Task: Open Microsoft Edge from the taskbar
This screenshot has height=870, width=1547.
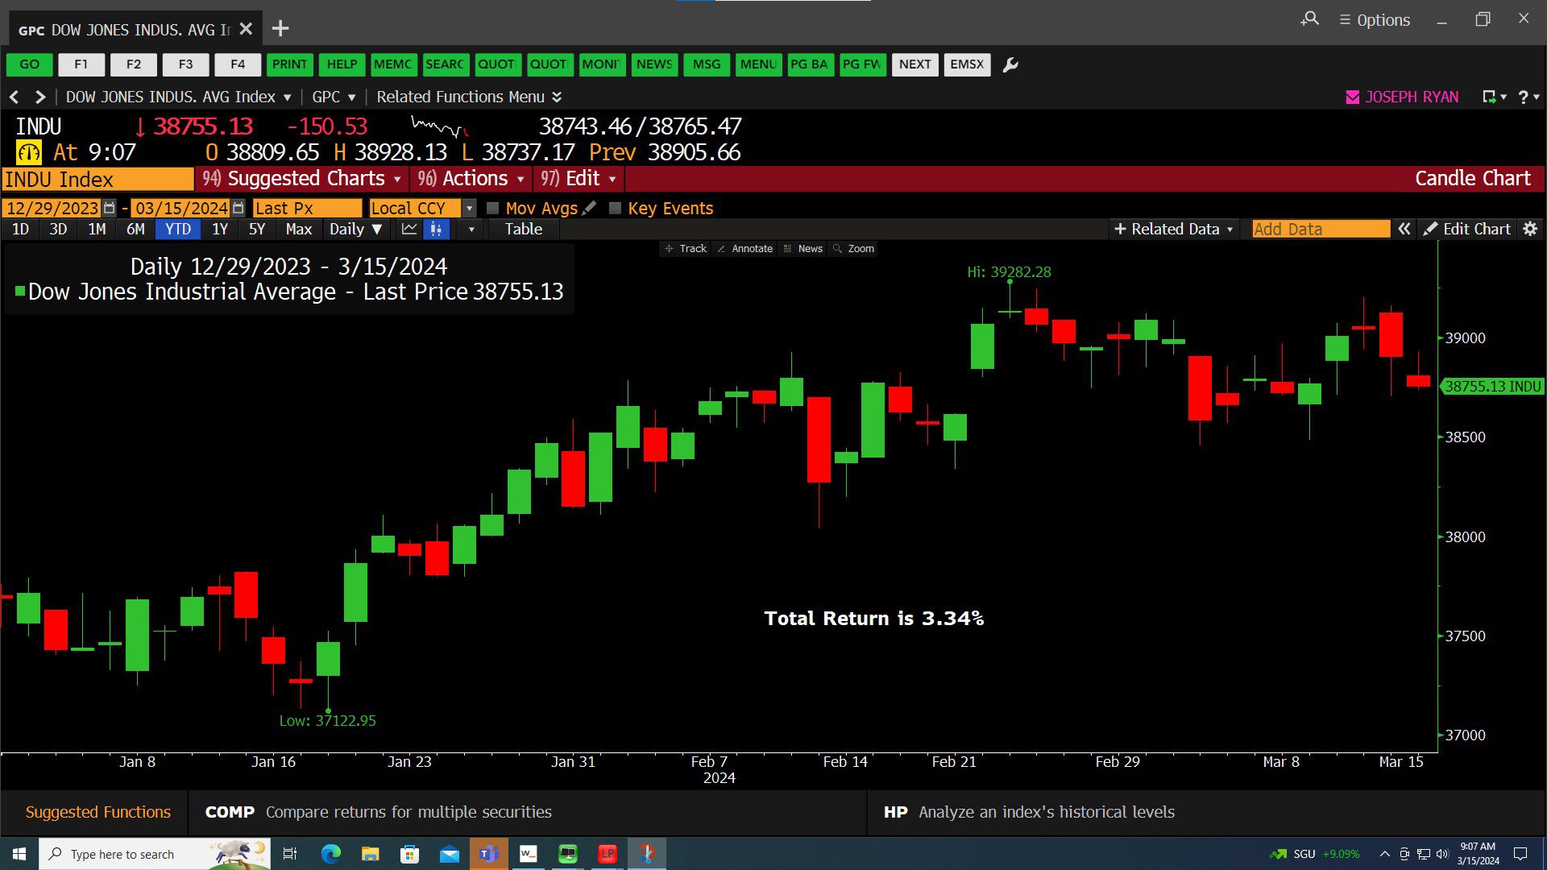Action: tap(330, 854)
